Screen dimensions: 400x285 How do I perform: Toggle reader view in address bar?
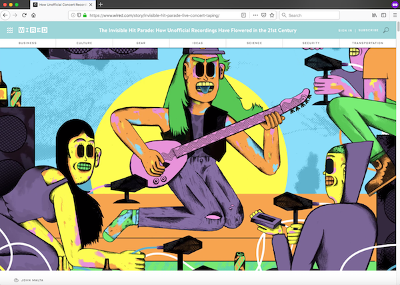point(243,15)
